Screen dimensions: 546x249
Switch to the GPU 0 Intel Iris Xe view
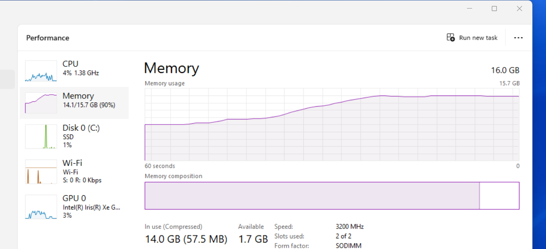[x=91, y=207]
